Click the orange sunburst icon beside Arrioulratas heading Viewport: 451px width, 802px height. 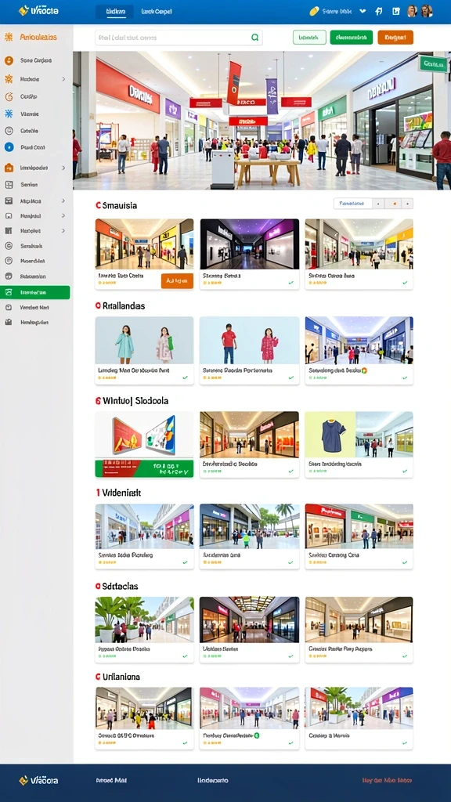(x=9, y=37)
